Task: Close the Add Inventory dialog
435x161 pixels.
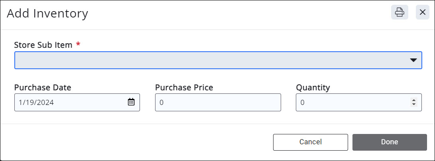Action: [x=423, y=12]
